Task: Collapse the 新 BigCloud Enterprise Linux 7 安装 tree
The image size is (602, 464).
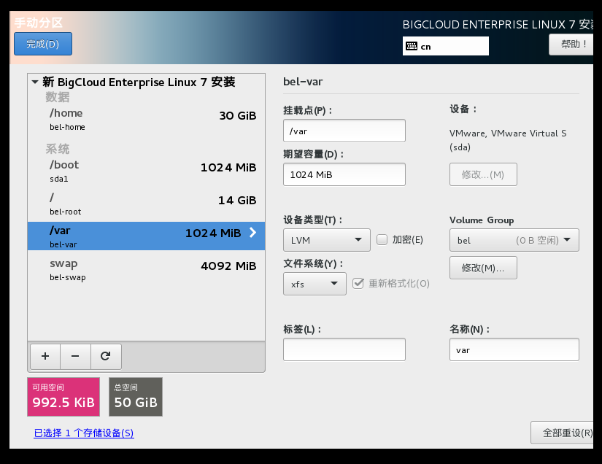Action: pos(35,82)
